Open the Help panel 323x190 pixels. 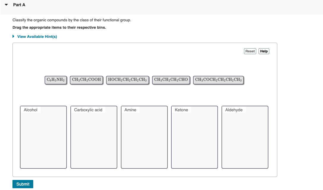point(264,51)
